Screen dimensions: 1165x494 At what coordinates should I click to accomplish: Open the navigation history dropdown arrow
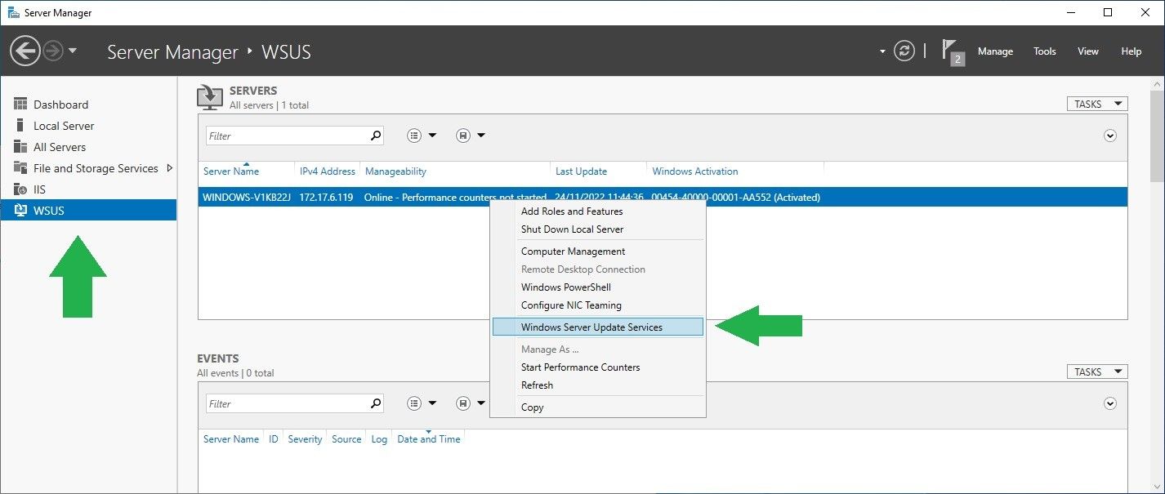pos(73,51)
